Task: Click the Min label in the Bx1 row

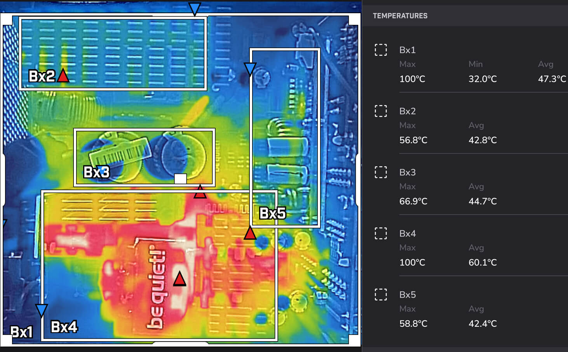Action: pos(476,64)
